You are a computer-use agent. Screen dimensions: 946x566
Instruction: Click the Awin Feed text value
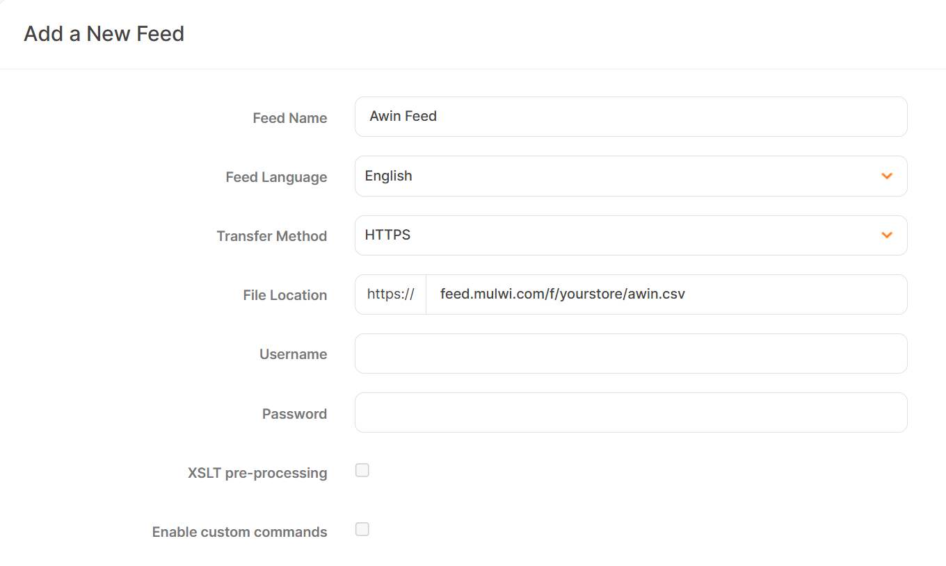coord(403,117)
